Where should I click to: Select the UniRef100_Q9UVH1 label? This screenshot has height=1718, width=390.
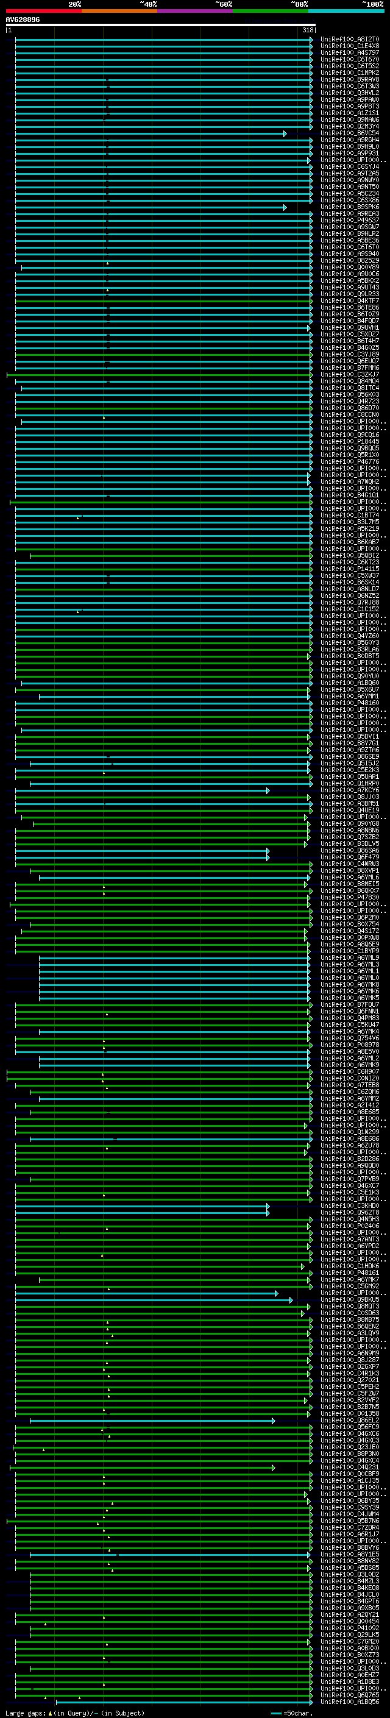tap(350, 327)
